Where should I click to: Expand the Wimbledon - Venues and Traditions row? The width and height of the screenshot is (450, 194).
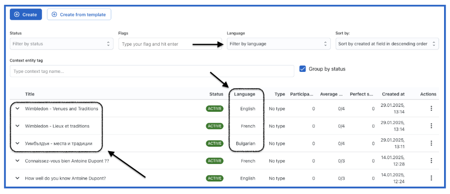[17, 109]
